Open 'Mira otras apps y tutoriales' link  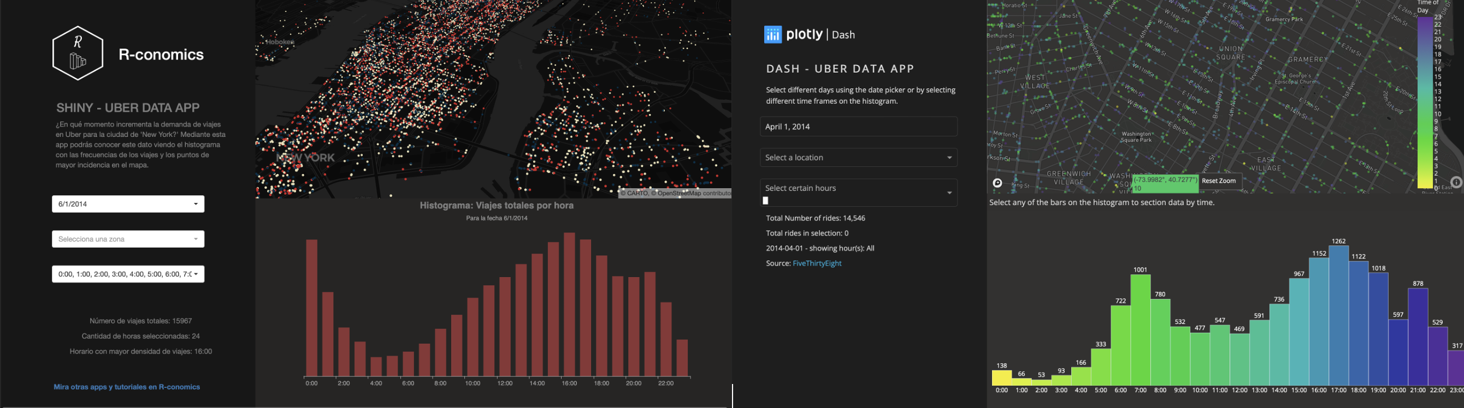(127, 387)
